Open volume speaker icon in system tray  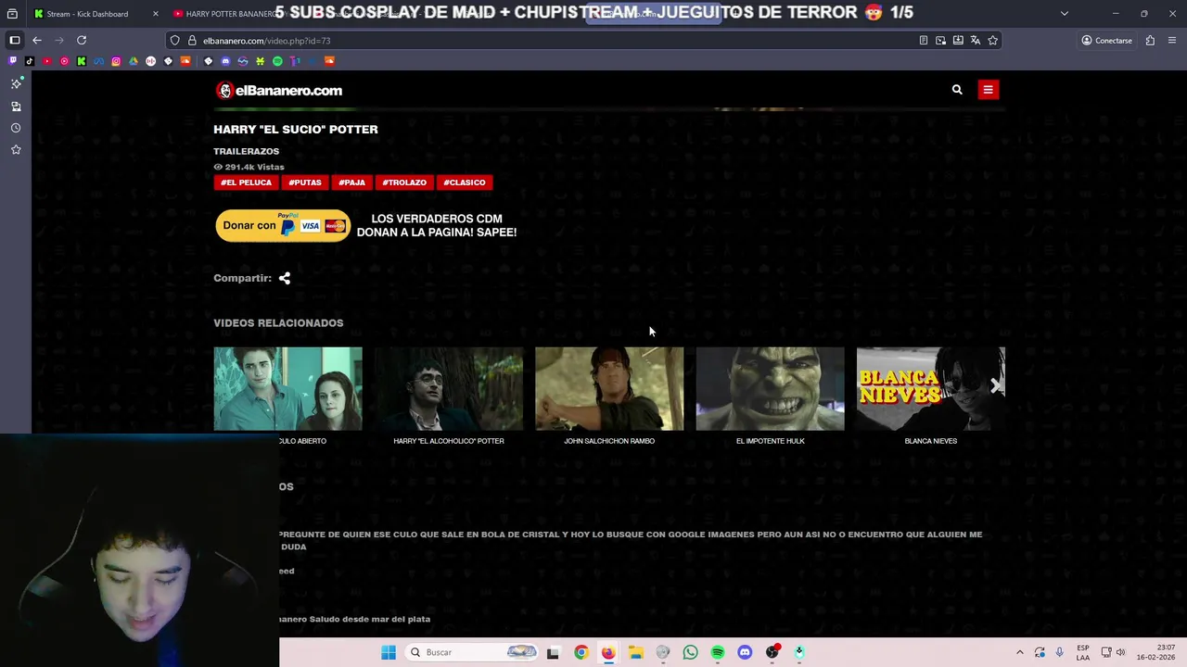[x=1121, y=652]
